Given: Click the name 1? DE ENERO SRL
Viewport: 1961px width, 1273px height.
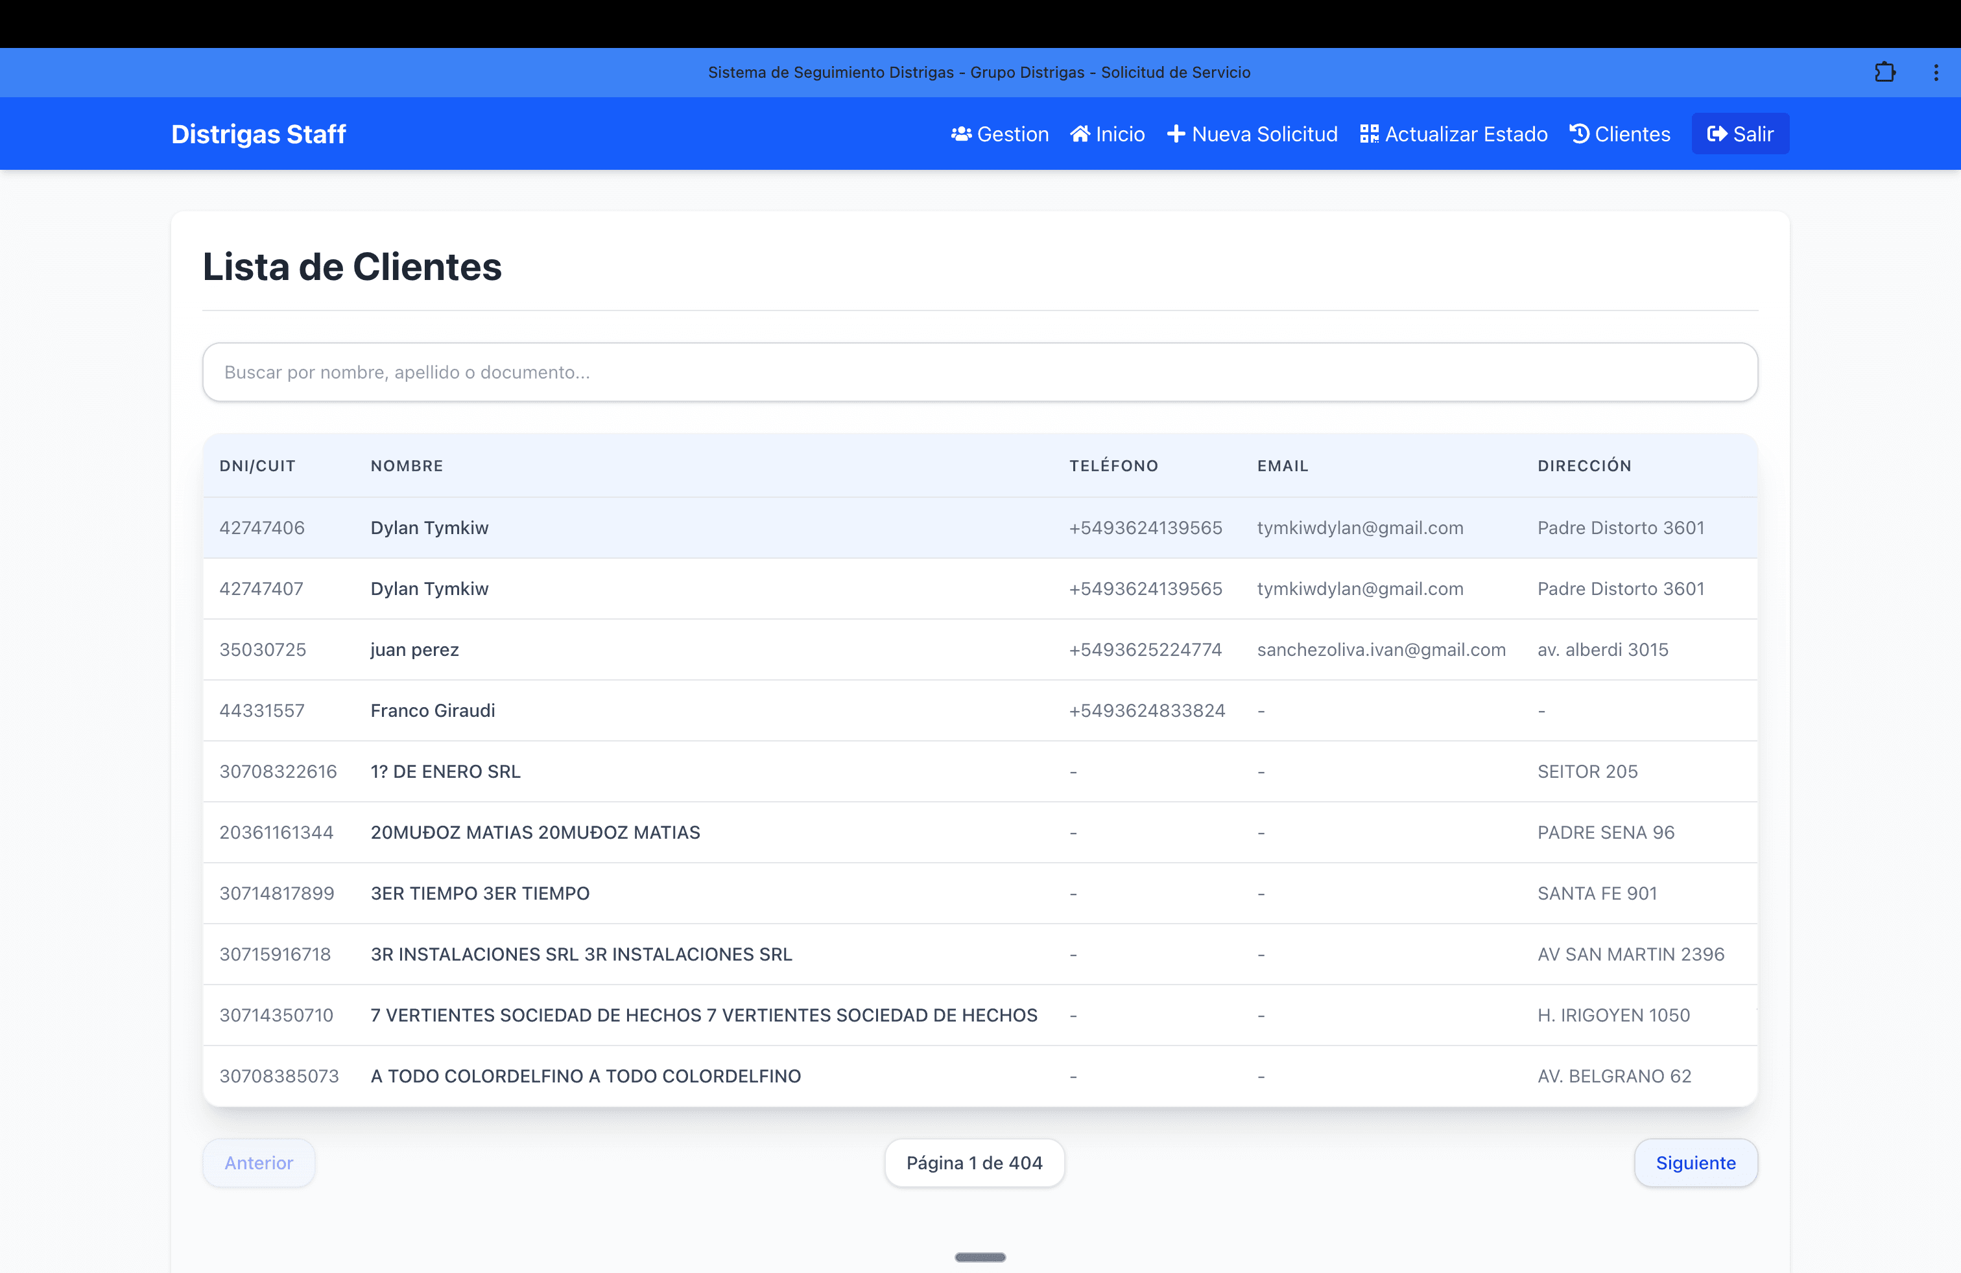Looking at the screenshot, I should tap(446, 771).
